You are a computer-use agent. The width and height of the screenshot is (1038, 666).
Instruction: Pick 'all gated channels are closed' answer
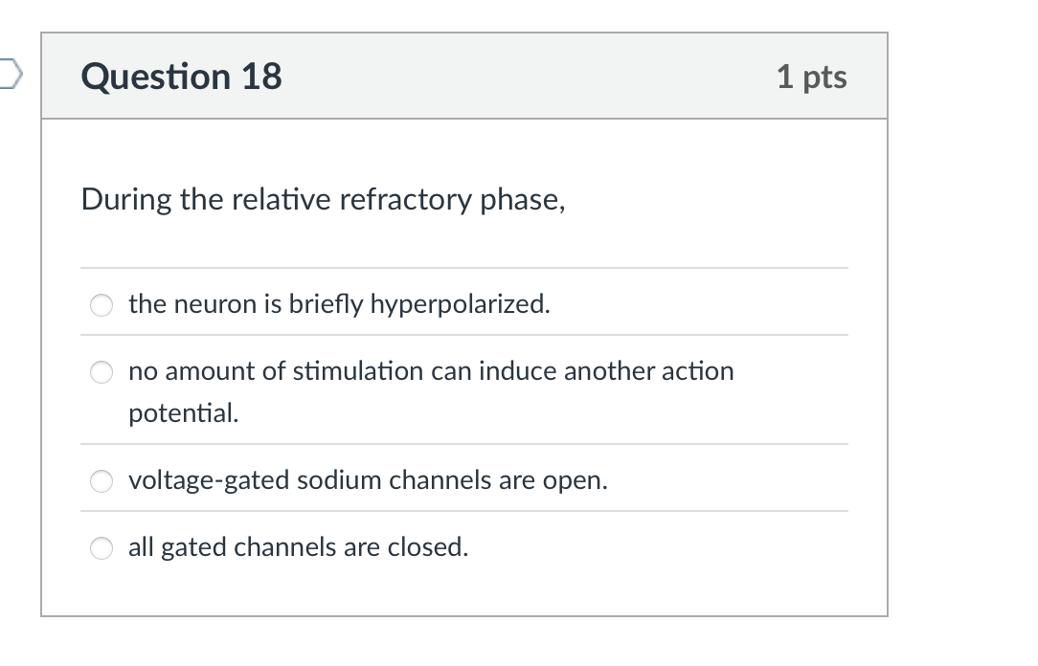(x=101, y=548)
